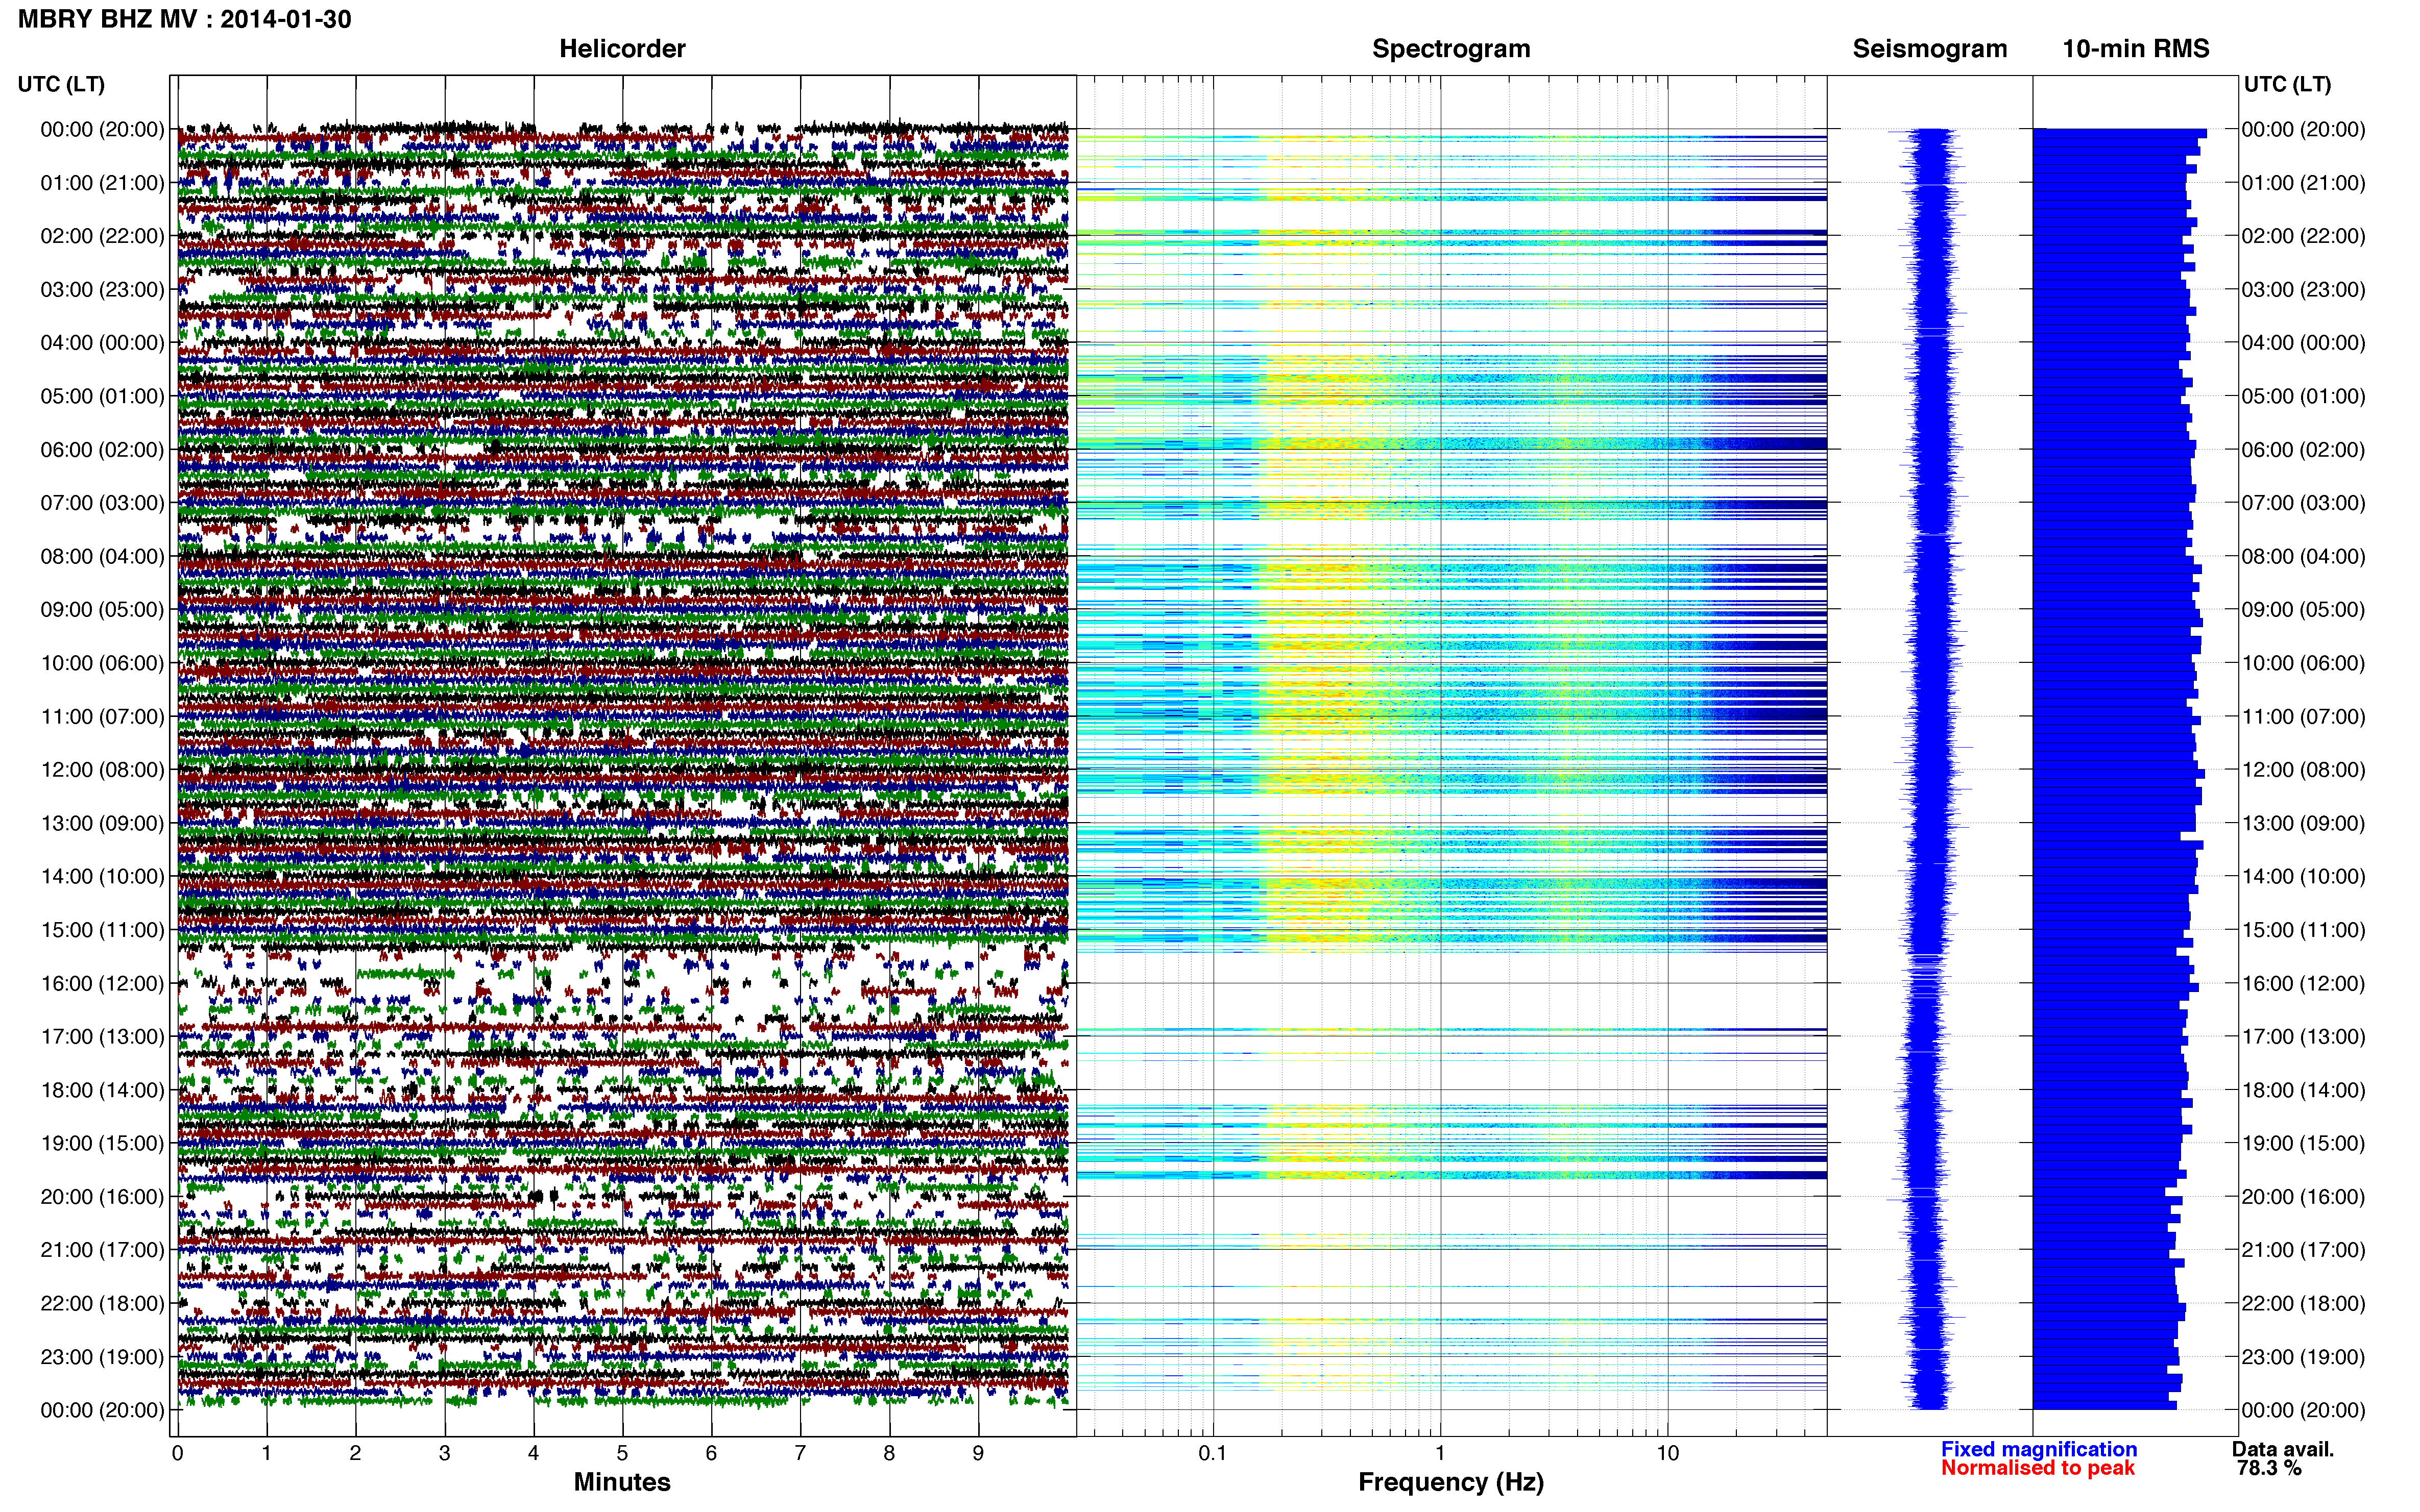
Task: Click the '5' tick on the Minutes axis
Action: pos(622,1453)
